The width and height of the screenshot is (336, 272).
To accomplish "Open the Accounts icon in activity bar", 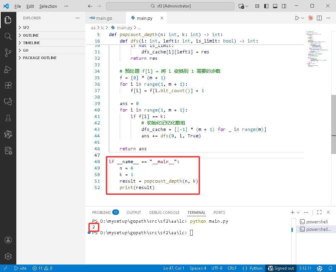I will (8, 240).
